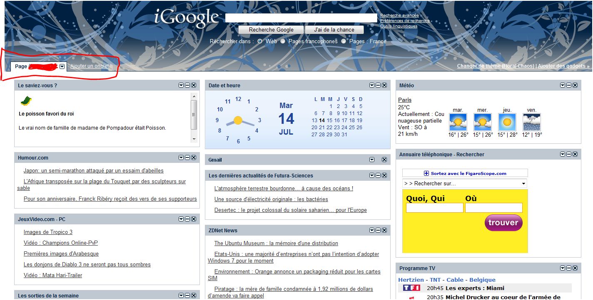Select the Pages francophones radio option
Screen dimensions: 593x300
283,41
